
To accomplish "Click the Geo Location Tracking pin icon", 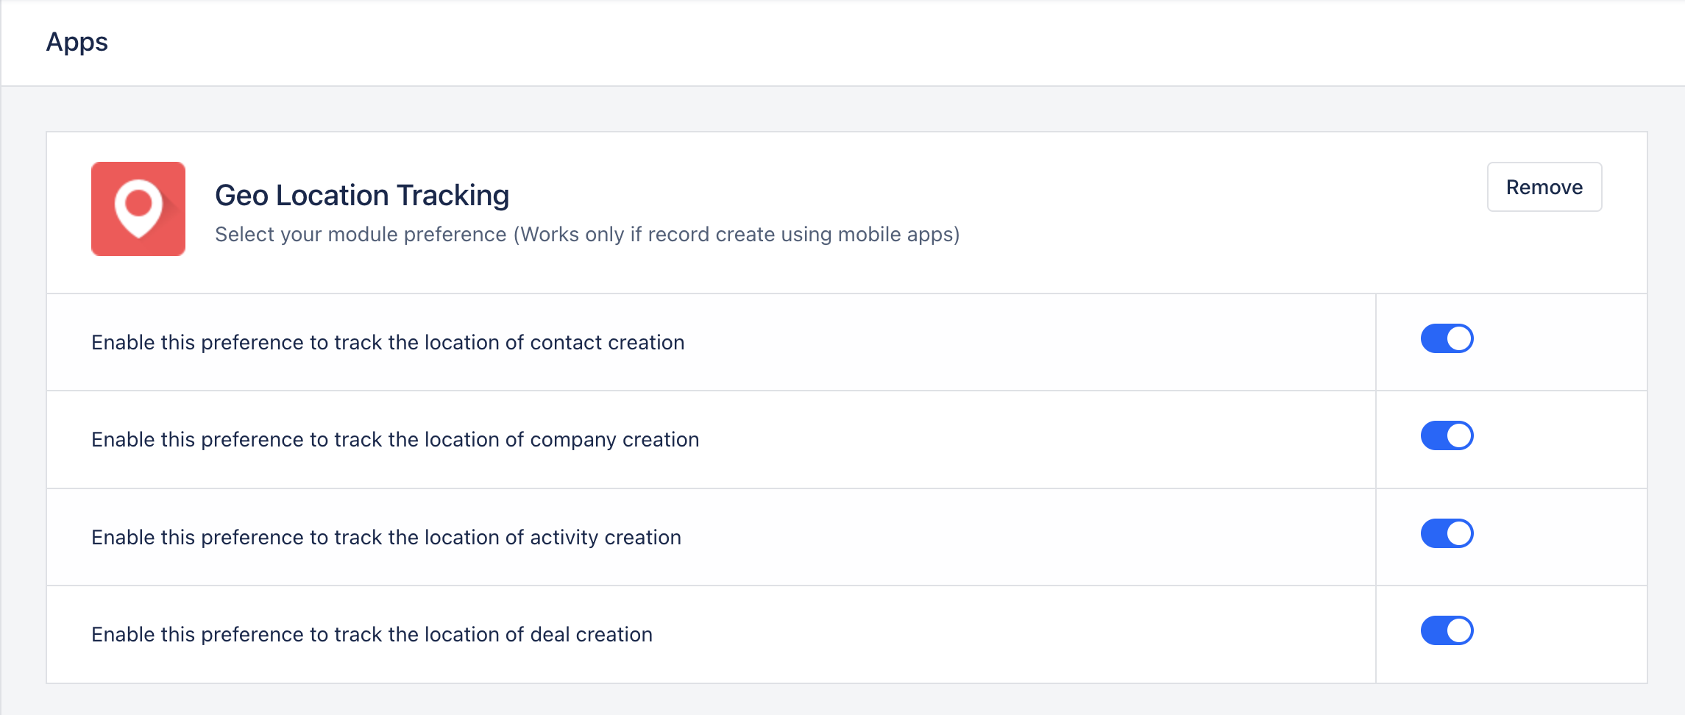I will (x=138, y=209).
